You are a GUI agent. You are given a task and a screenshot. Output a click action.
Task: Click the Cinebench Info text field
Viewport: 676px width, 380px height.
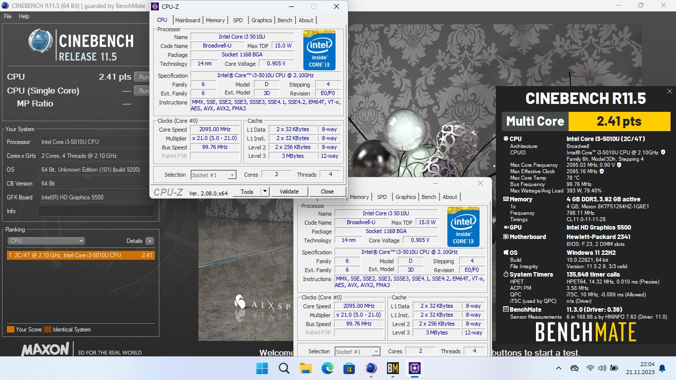tap(96, 211)
